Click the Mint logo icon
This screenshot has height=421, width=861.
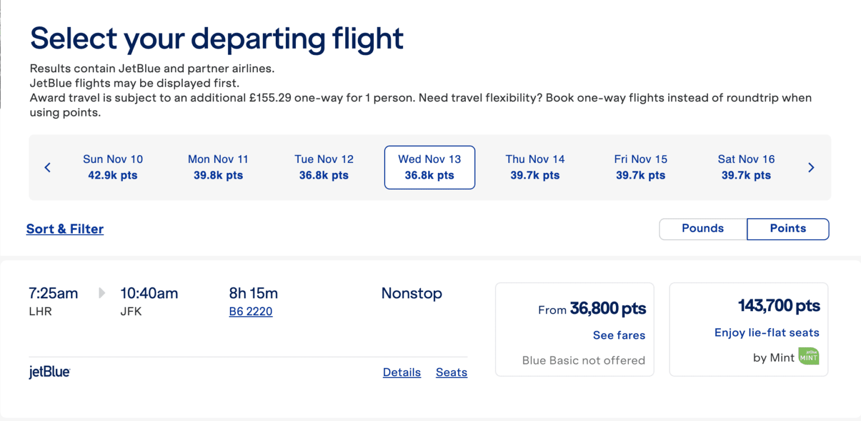tap(808, 356)
